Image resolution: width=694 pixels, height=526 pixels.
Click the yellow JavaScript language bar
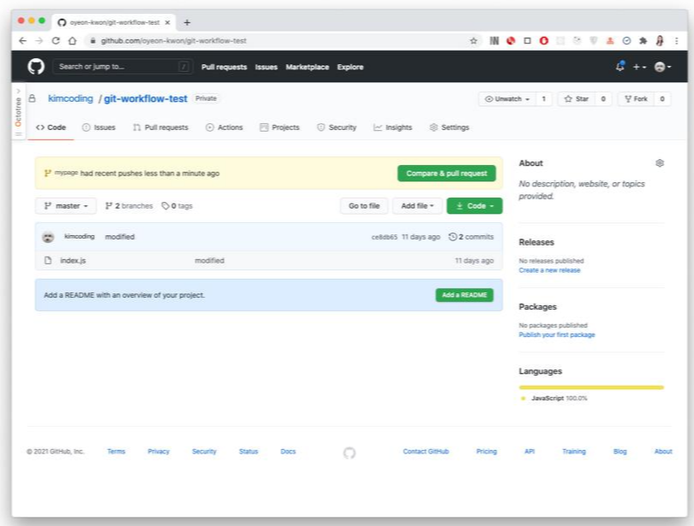(x=591, y=387)
